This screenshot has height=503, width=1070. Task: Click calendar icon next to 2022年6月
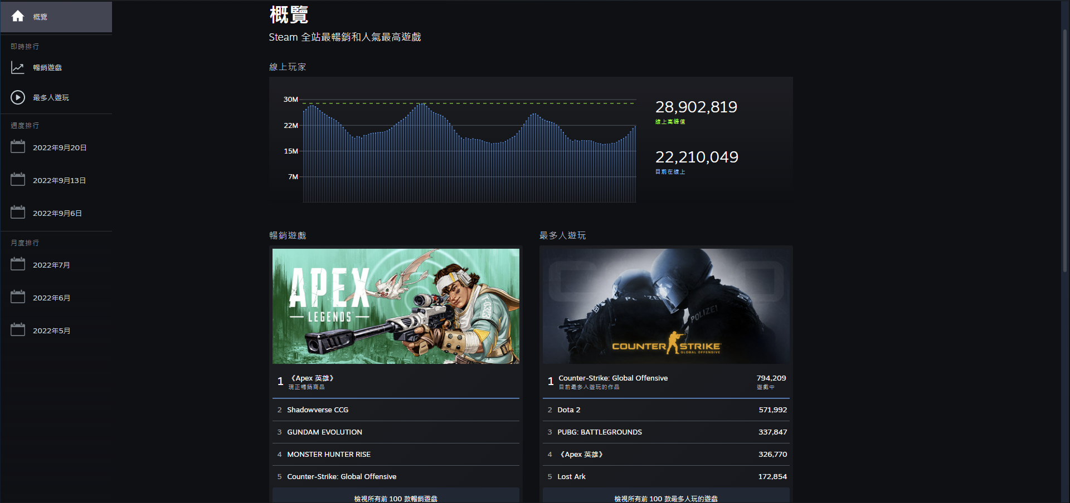tap(18, 297)
